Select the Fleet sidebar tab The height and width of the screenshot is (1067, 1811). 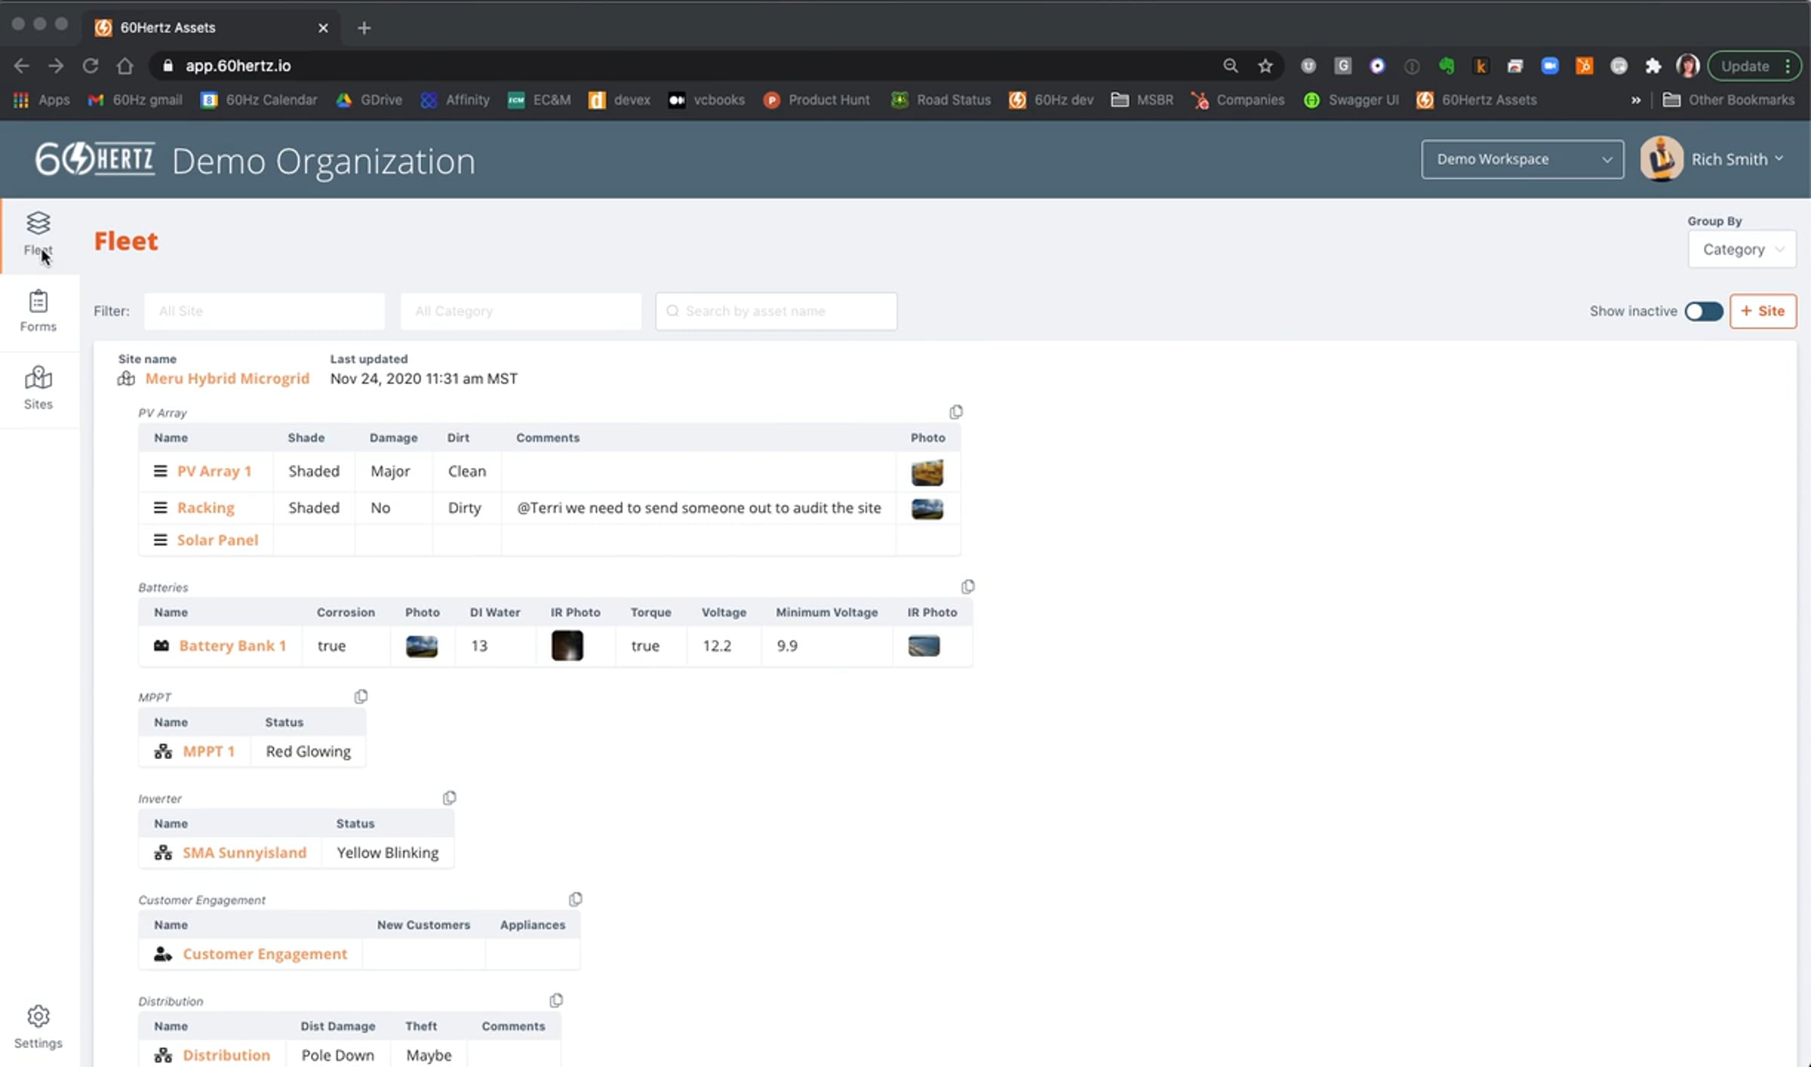coord(38,233)
